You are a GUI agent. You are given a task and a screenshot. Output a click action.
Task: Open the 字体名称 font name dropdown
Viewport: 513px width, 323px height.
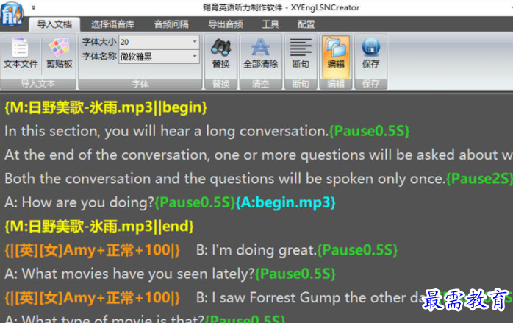(195, 56)
